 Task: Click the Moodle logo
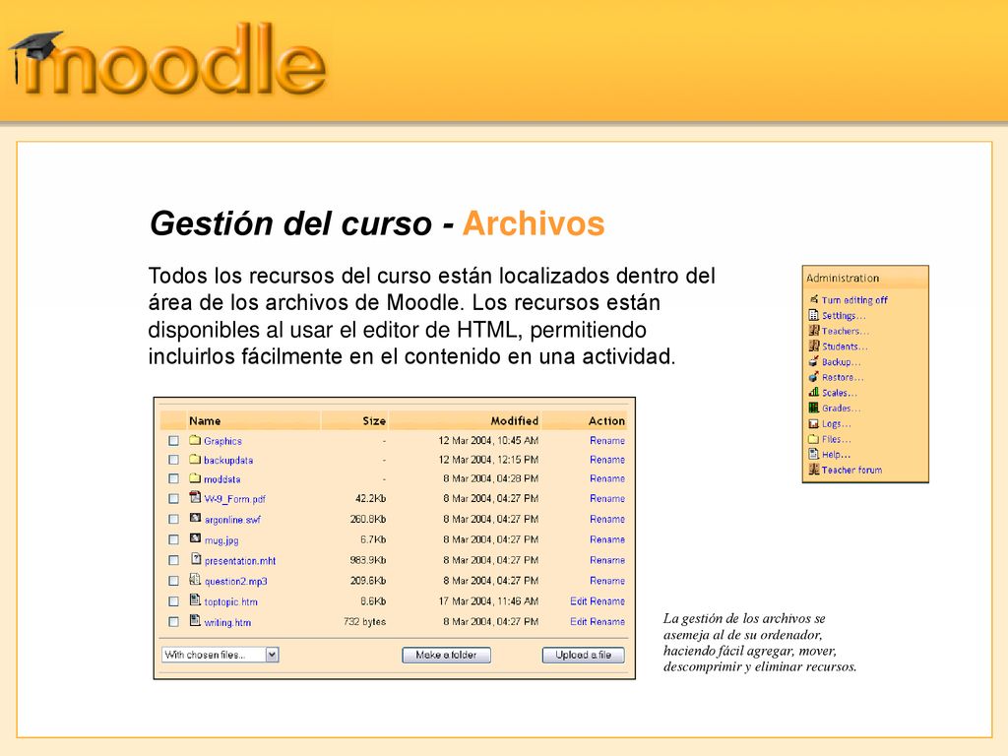(167, 60)
